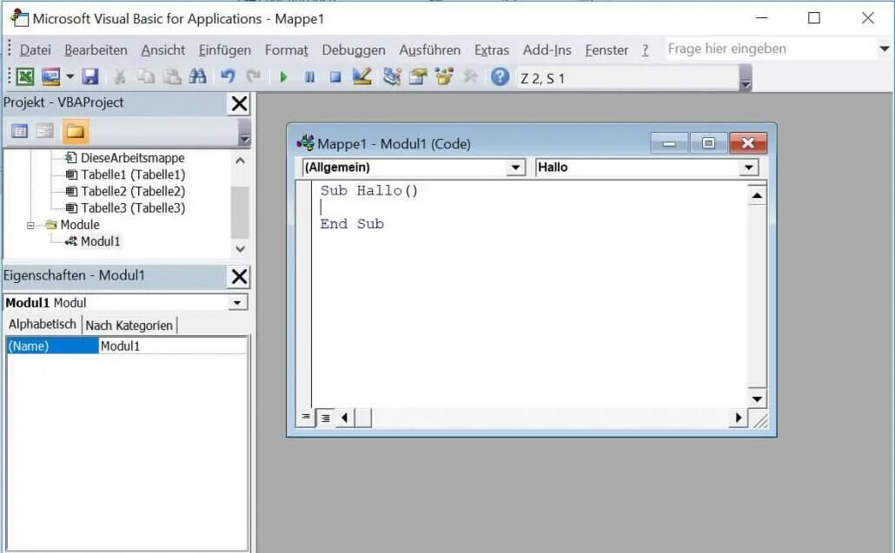Save the project with the floppy icon
895x553 pixels.
coord(90,76)
